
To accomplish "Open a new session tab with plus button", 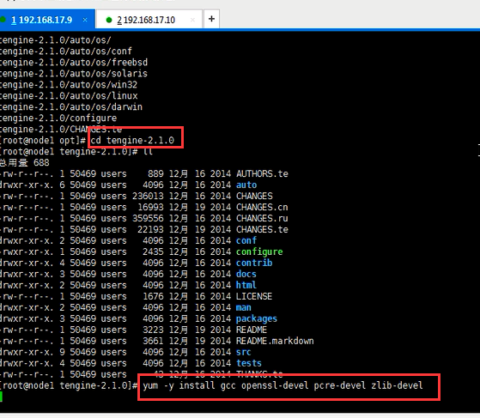I will coord(211,19).
